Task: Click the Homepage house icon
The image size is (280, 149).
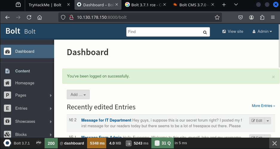Action: coord(7,83)
